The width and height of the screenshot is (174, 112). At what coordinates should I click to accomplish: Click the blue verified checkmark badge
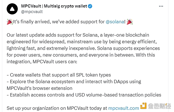(x=90, y=6)
